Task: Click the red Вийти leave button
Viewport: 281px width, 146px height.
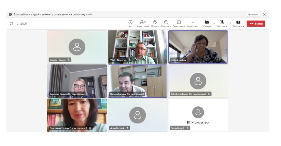Action: pyautogui.click(x=256, y=23)
